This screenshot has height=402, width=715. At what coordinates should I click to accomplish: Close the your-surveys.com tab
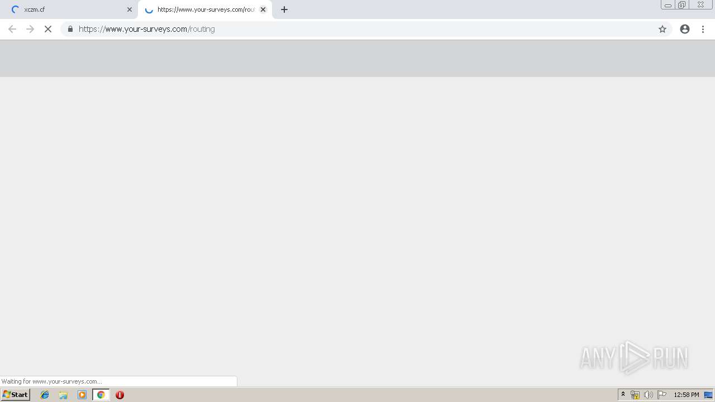tap(263, 9)
